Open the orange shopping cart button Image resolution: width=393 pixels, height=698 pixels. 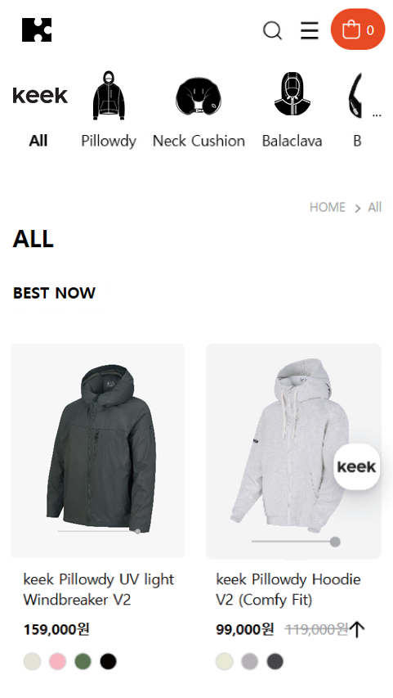(x=357, y=29)
